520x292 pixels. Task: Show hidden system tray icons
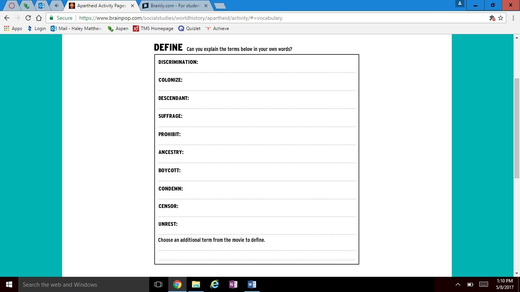click(458, 284)
